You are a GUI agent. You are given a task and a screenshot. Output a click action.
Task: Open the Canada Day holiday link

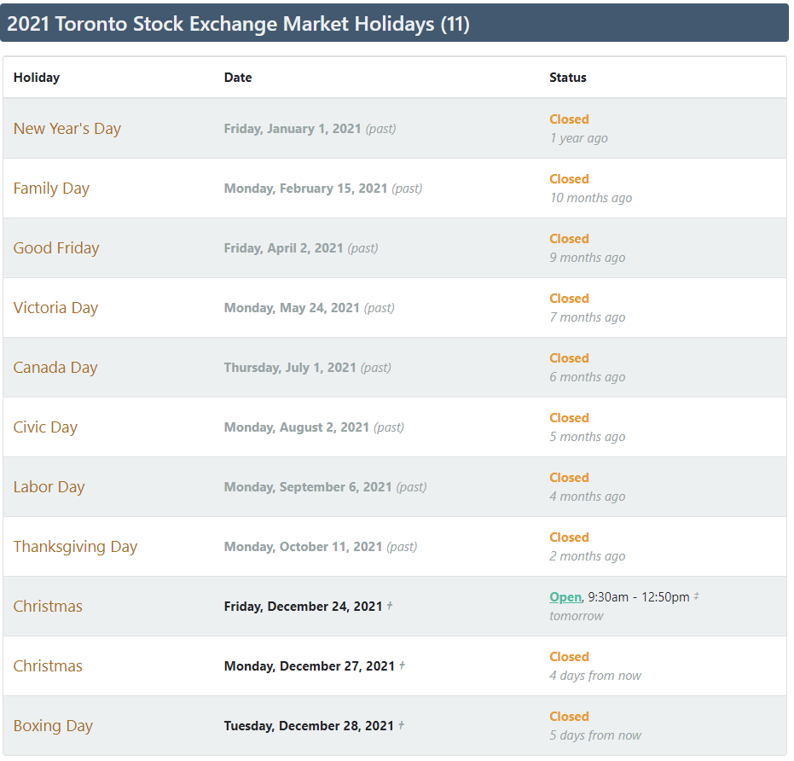[x=55, y=368]
